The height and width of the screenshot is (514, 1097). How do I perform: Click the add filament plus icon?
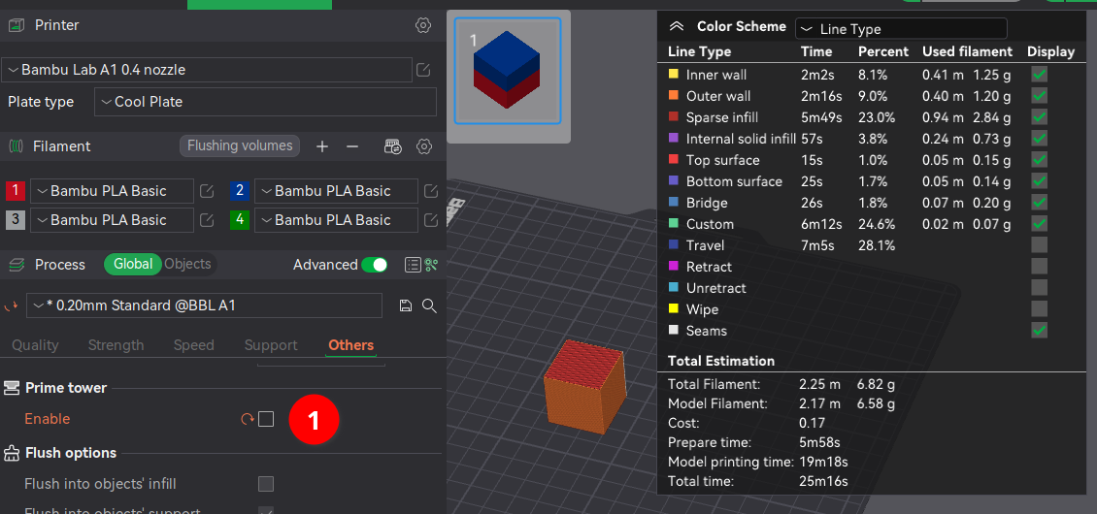pos(322,146)
